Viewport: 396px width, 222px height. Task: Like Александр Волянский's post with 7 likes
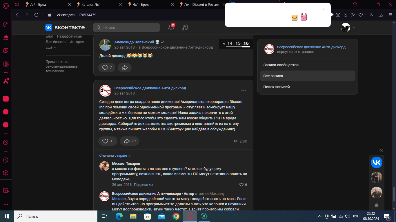[107, 68]
